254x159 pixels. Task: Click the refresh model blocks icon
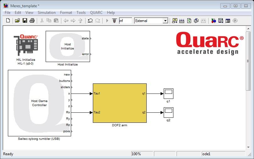click(189, 20)
